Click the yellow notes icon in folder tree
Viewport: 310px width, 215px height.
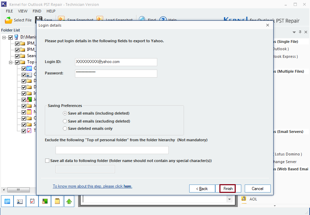point(29,112)
